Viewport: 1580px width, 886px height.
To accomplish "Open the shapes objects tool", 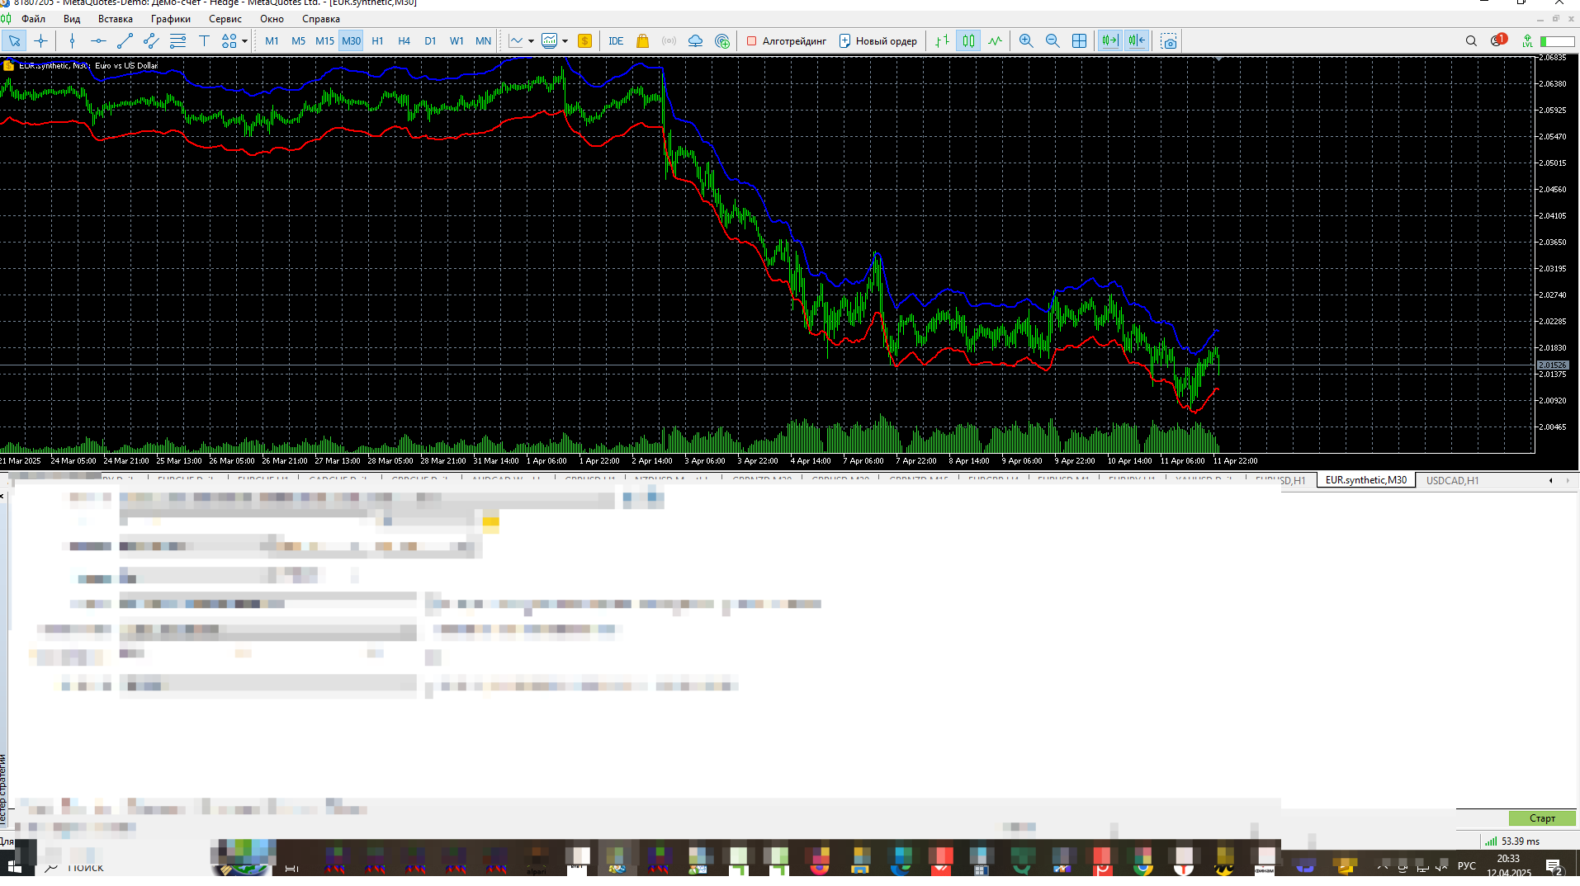I will [x=229, y=40].
